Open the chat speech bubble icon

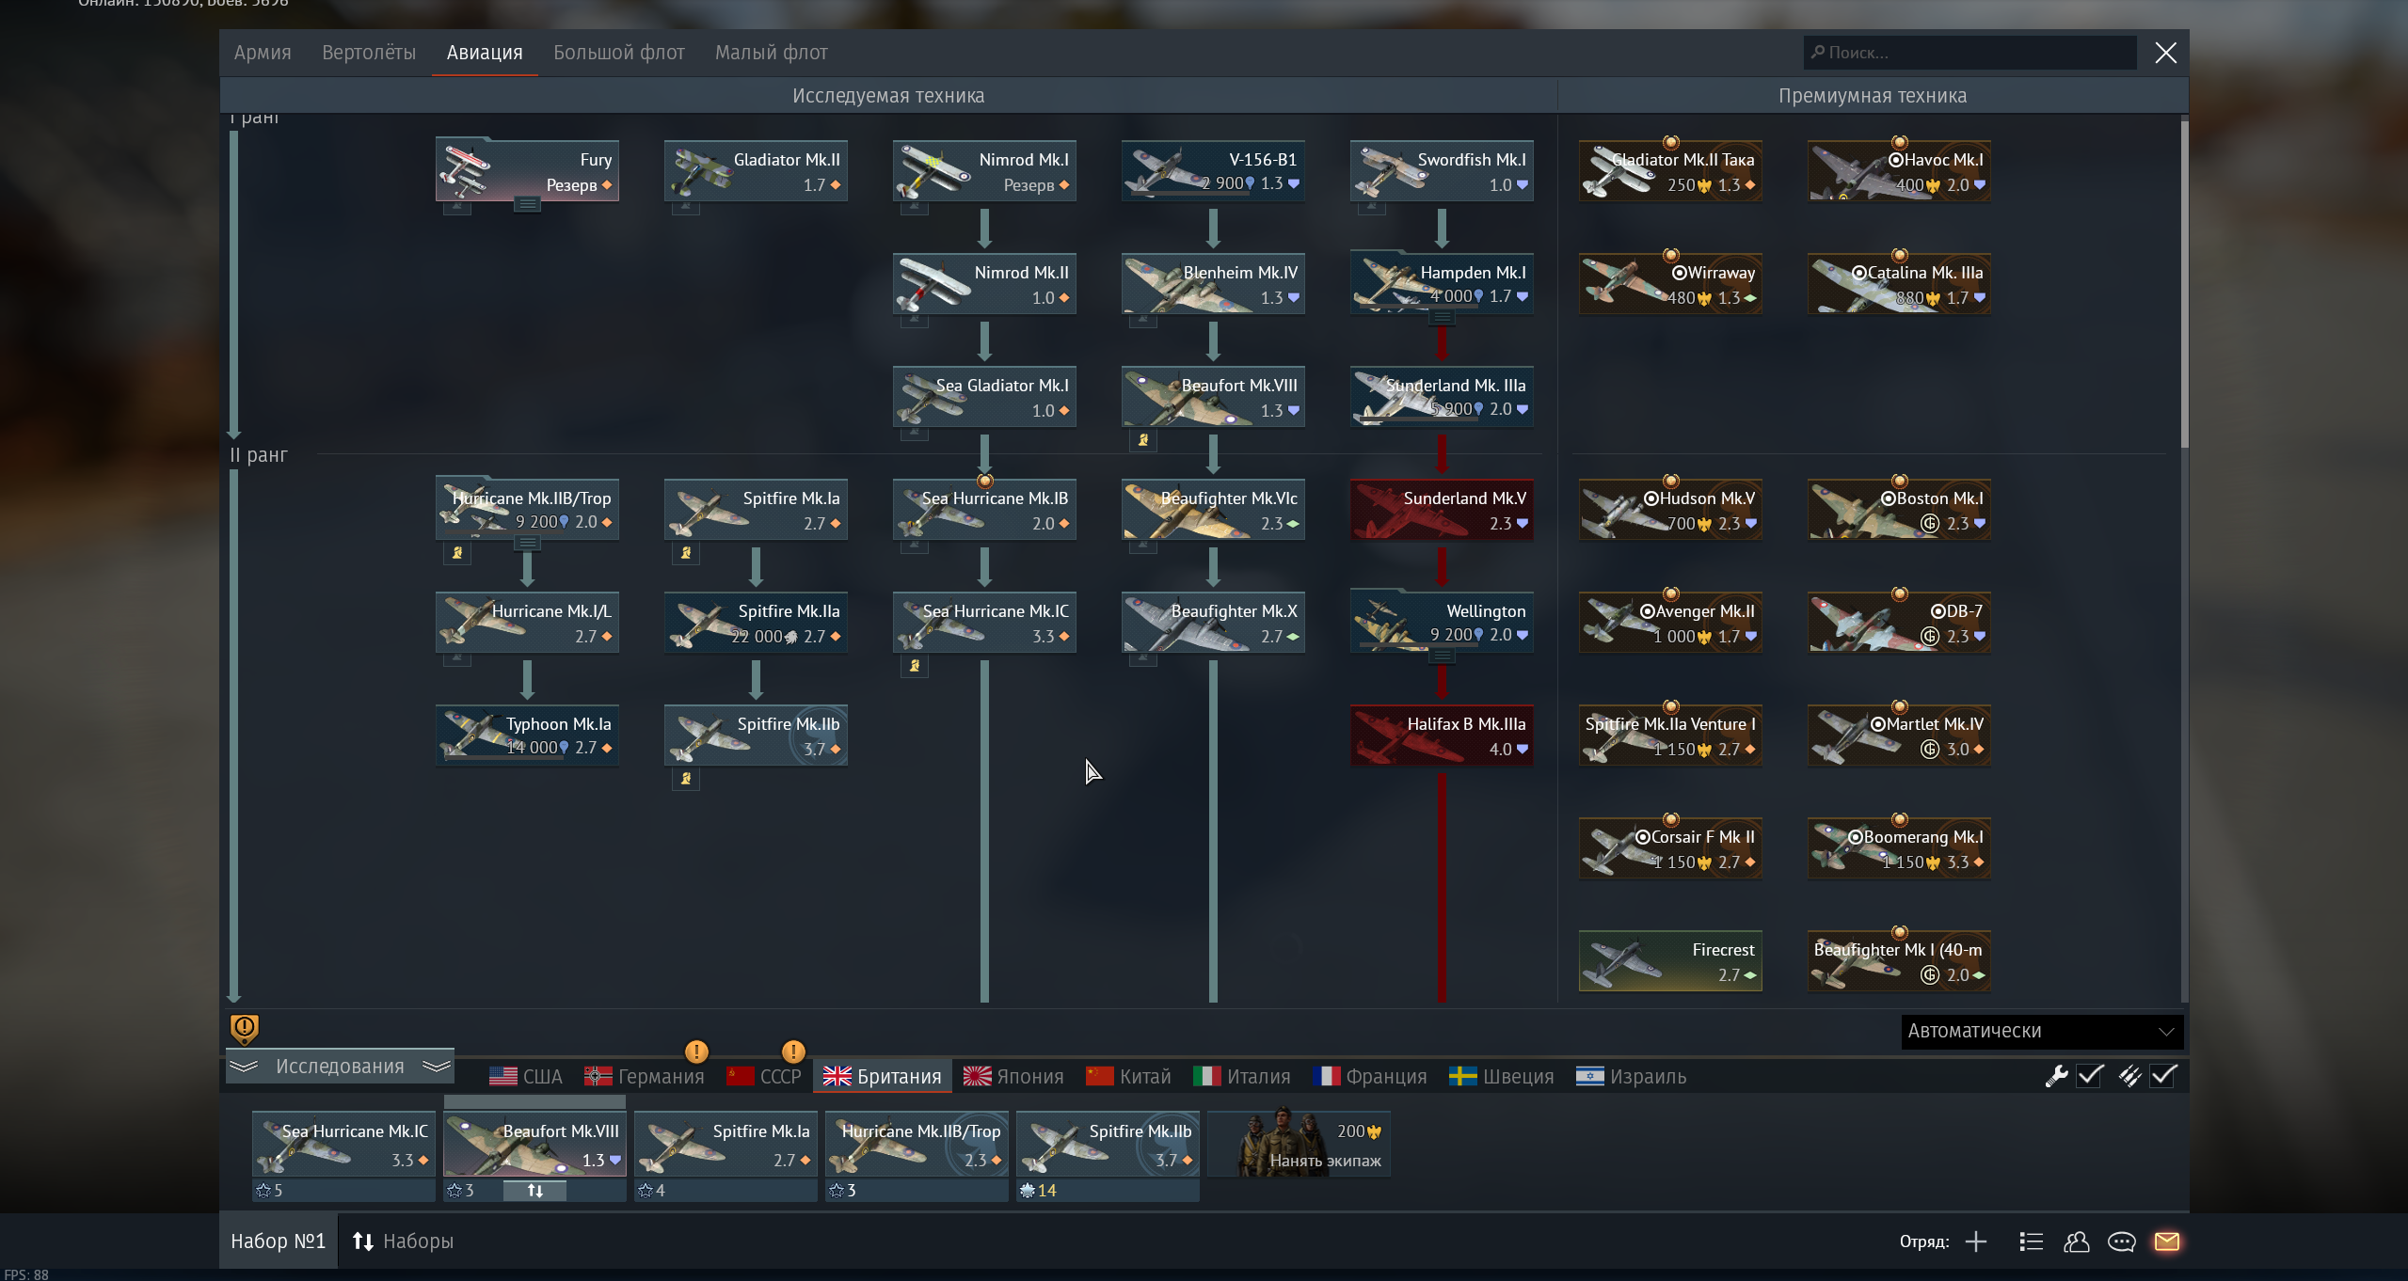point(2121,1241)
